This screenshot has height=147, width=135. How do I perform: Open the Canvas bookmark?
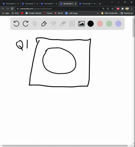48,13
